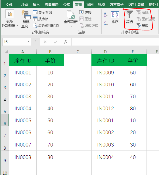Click the formula bar cancel X icon

(45, 42)
